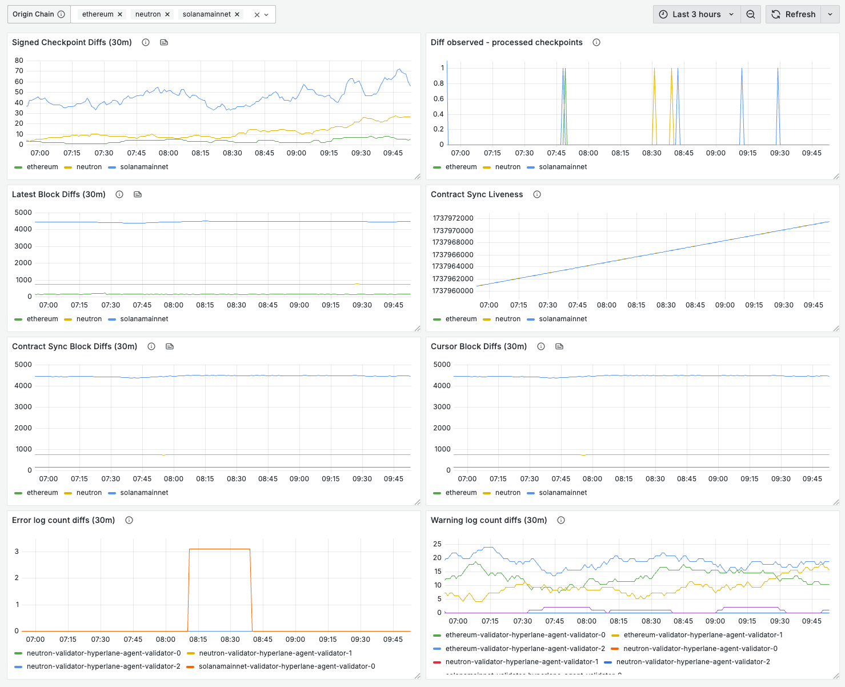Screen dimensions: 845x687
Task: Toggle ethereum series in Contract Sync Block Diffs legend
Action: coord(42,493)
